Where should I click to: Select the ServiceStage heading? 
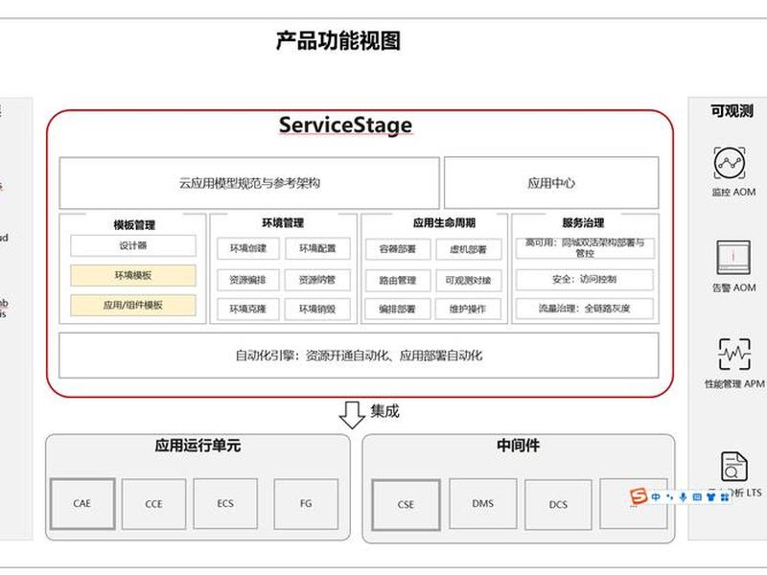345,125
